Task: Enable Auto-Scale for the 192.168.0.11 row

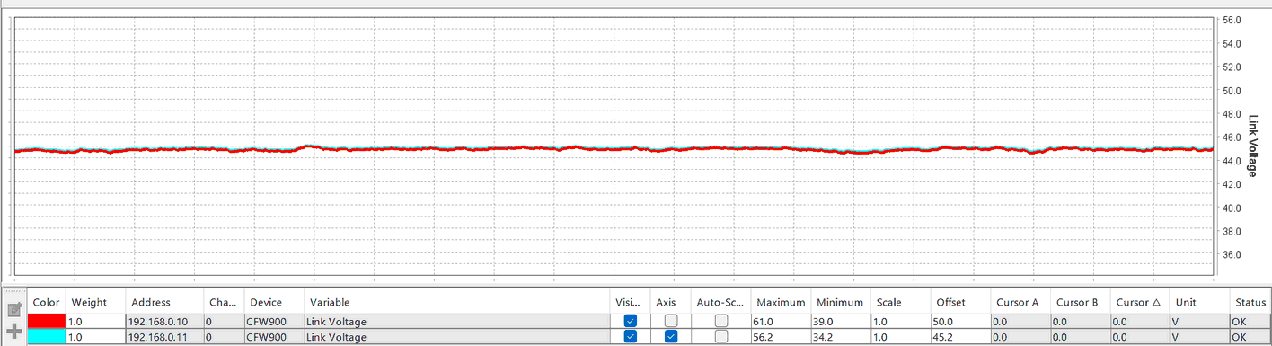Action: 721,336
